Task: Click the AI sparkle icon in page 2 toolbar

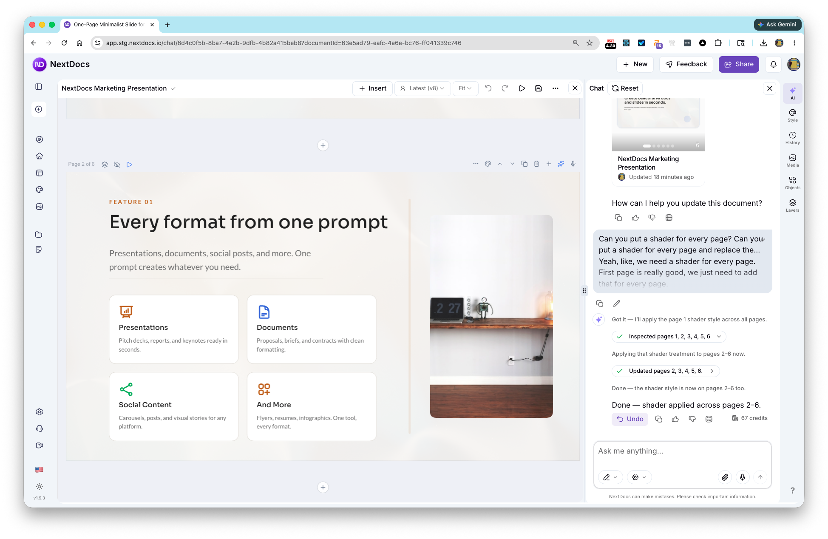Action: 561,164
